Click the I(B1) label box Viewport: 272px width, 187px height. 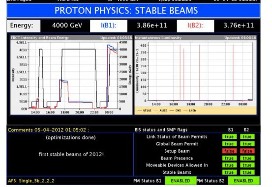pyautogui.click(x=109, y=26)
